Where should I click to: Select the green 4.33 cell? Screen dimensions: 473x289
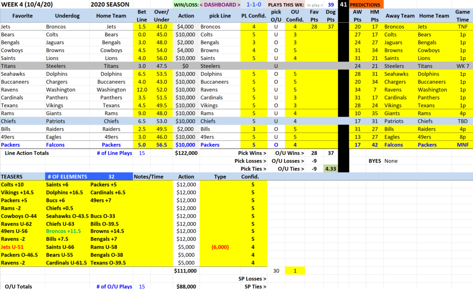coord(331,169)
